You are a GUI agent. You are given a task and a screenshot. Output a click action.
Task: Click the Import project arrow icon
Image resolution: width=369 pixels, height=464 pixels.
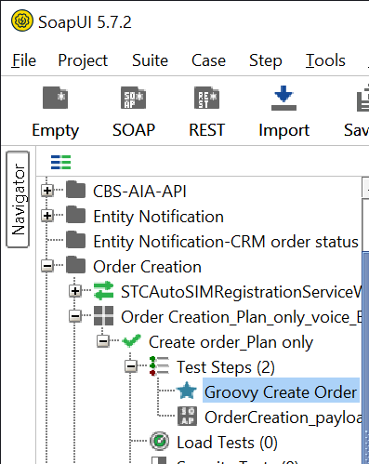[283, 98]
